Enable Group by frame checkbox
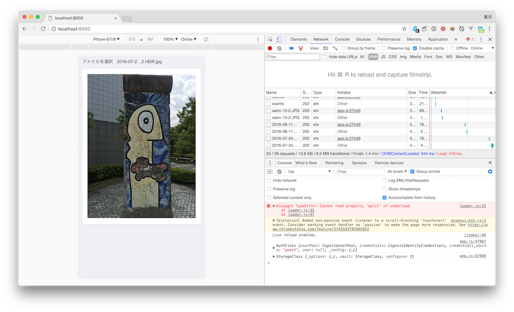 343,49
